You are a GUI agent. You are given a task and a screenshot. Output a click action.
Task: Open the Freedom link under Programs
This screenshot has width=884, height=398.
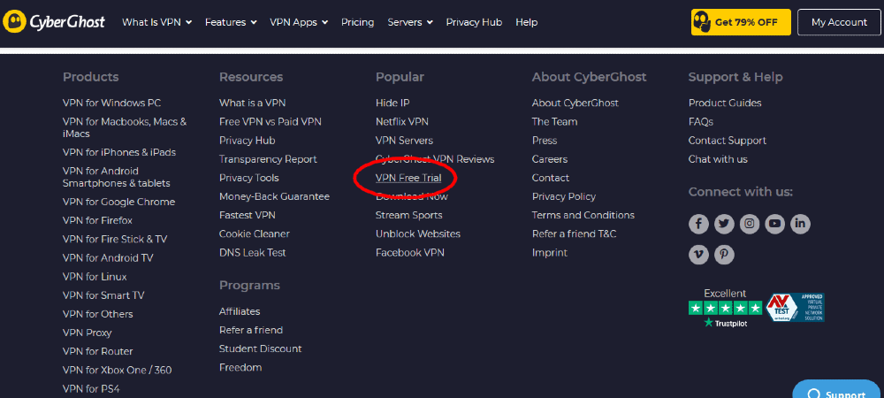(240, 368)
